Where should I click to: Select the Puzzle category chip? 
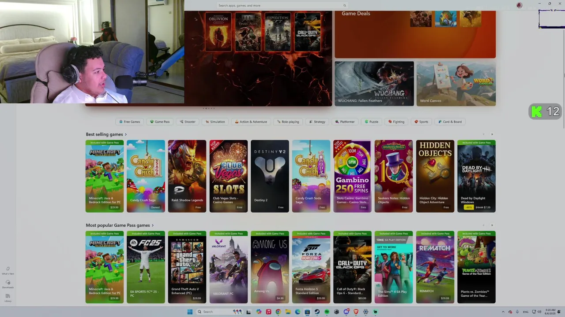(371, 122)
